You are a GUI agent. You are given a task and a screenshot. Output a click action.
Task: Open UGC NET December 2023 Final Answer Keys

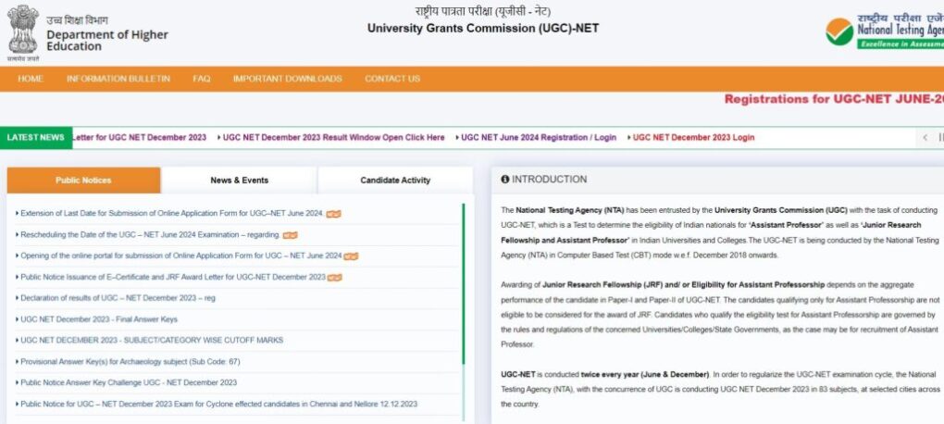coord(99,319)
